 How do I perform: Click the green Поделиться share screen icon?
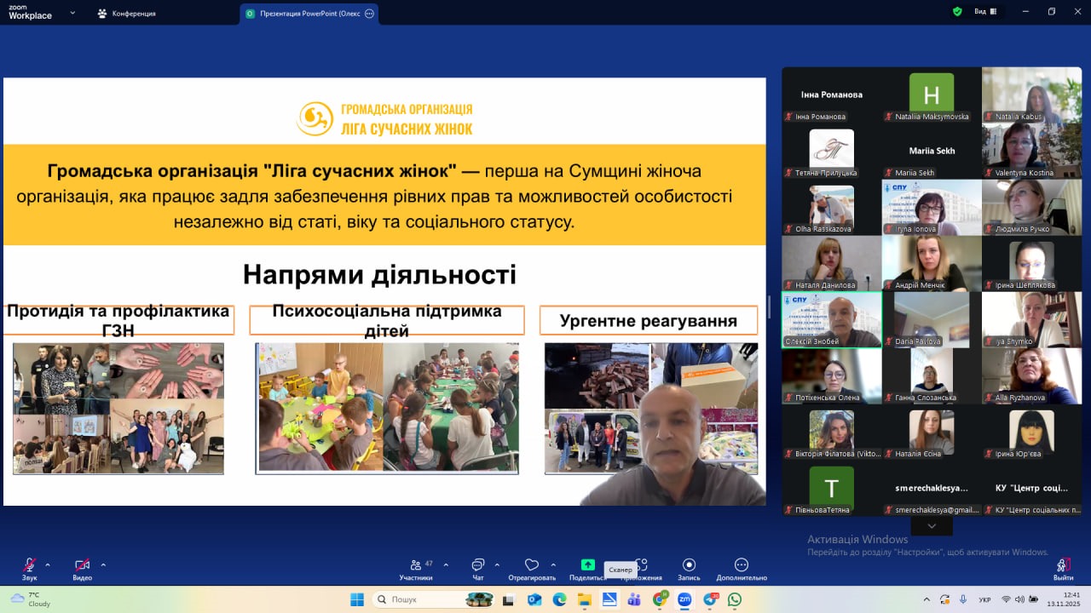click(x=587, y=564)
